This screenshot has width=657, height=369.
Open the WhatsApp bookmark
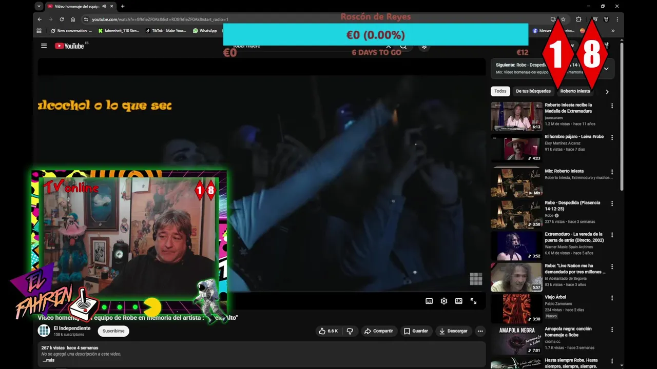(205, 31)
